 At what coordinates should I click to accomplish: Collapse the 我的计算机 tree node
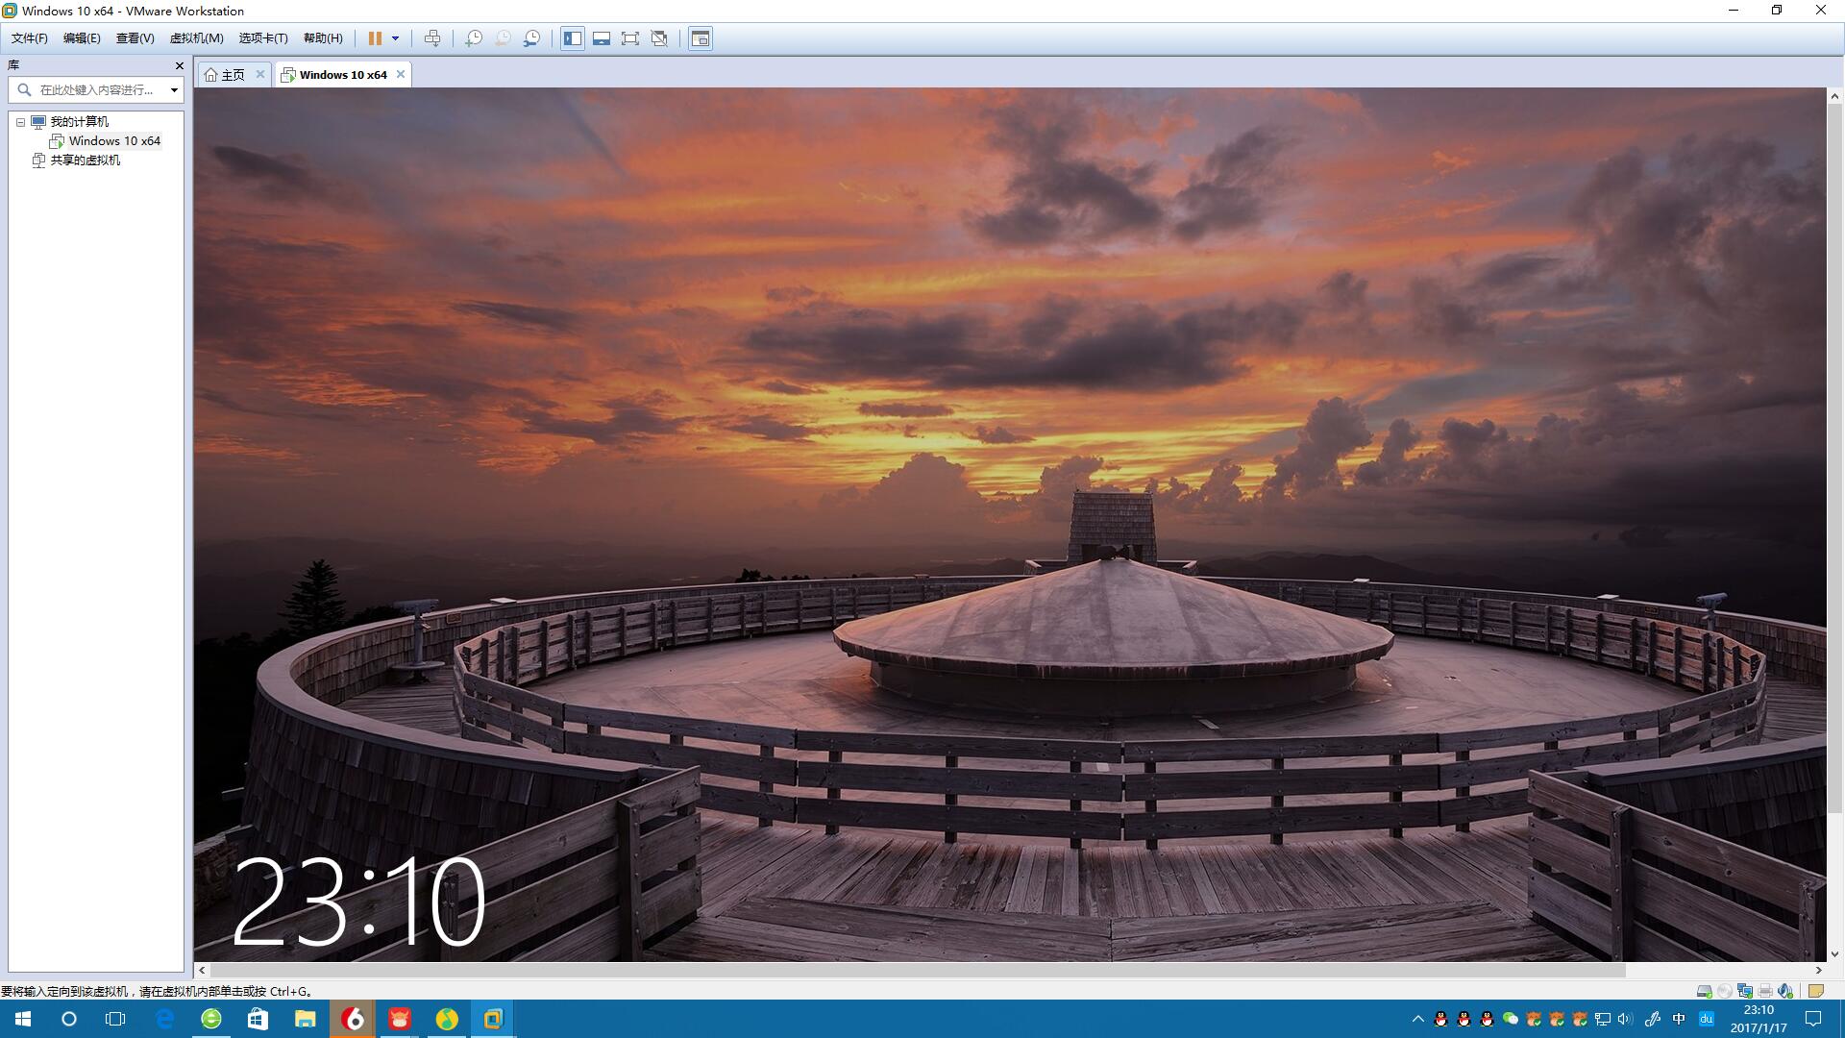(20, 122)
